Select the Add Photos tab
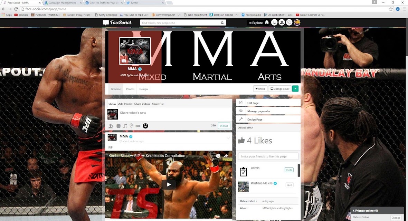This screenshot has width=408, height=221. (125, 104)
